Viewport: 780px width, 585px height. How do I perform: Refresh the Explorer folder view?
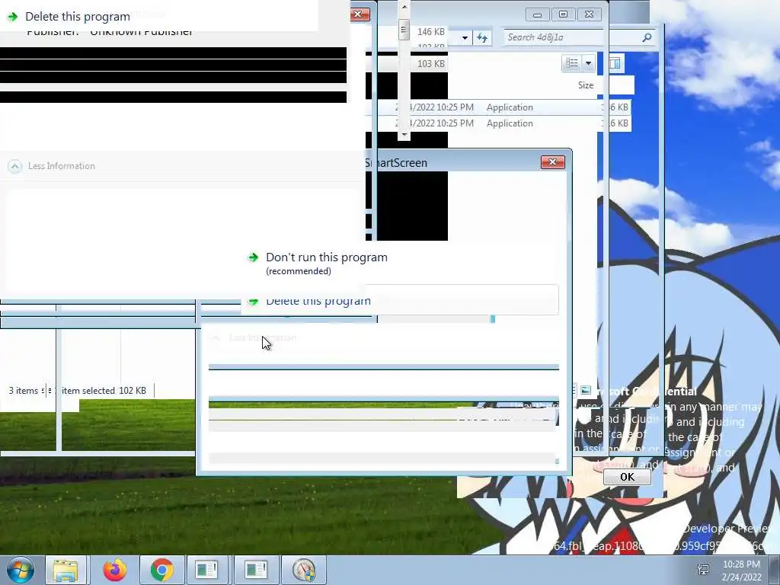point(482,37)
